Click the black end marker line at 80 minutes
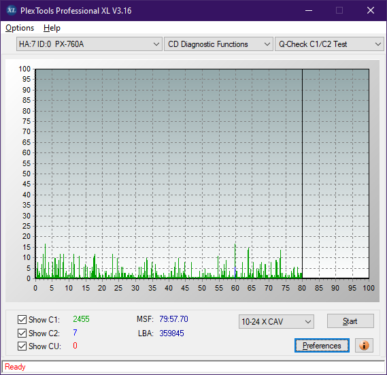 [x=302, y=174]
